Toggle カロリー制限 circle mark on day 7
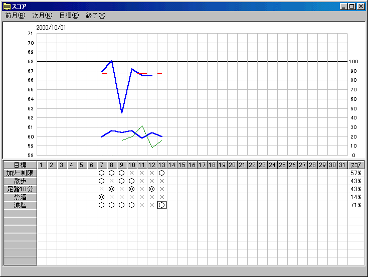368x277 pixels. coord(101,173)
